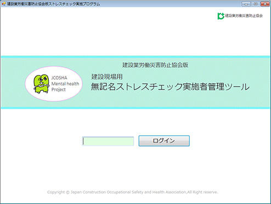
Task: Click the ログイン button
Action: pyautogui.click(x=164, y=141)
